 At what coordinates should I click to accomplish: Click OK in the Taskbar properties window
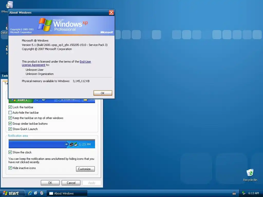click(50, 183)
